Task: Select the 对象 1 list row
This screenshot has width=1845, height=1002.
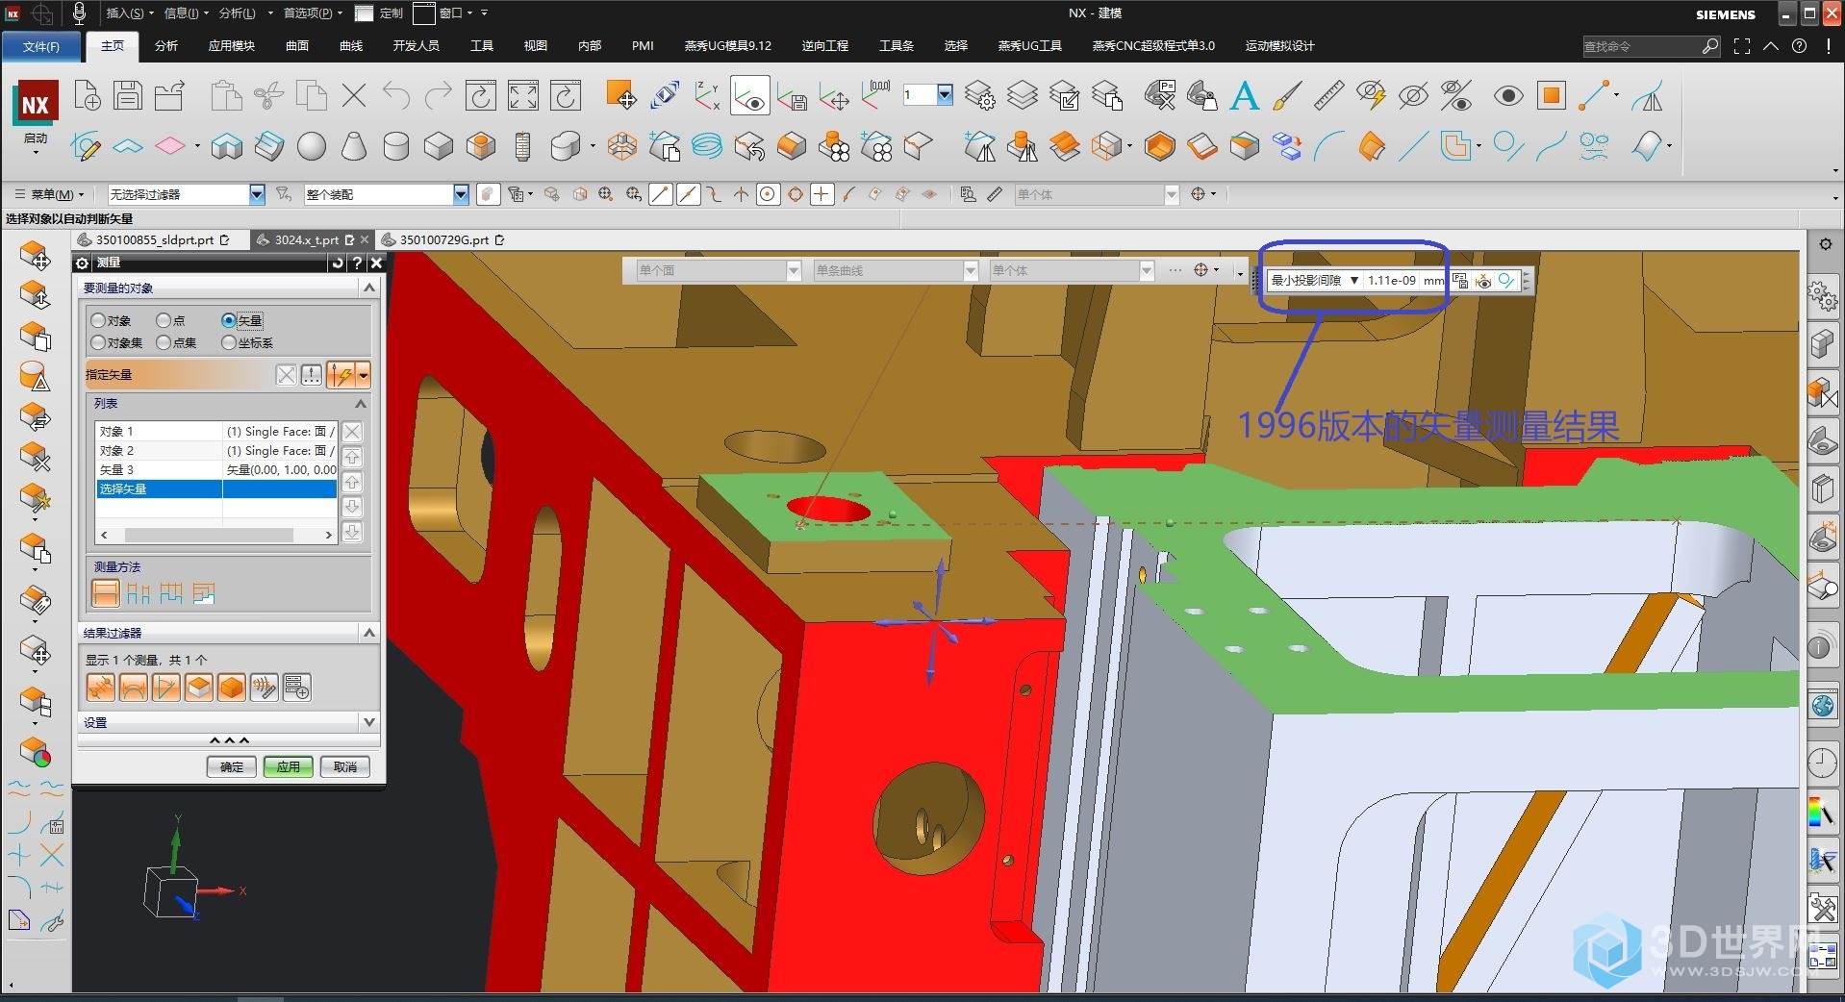Action: coord(216,432)
